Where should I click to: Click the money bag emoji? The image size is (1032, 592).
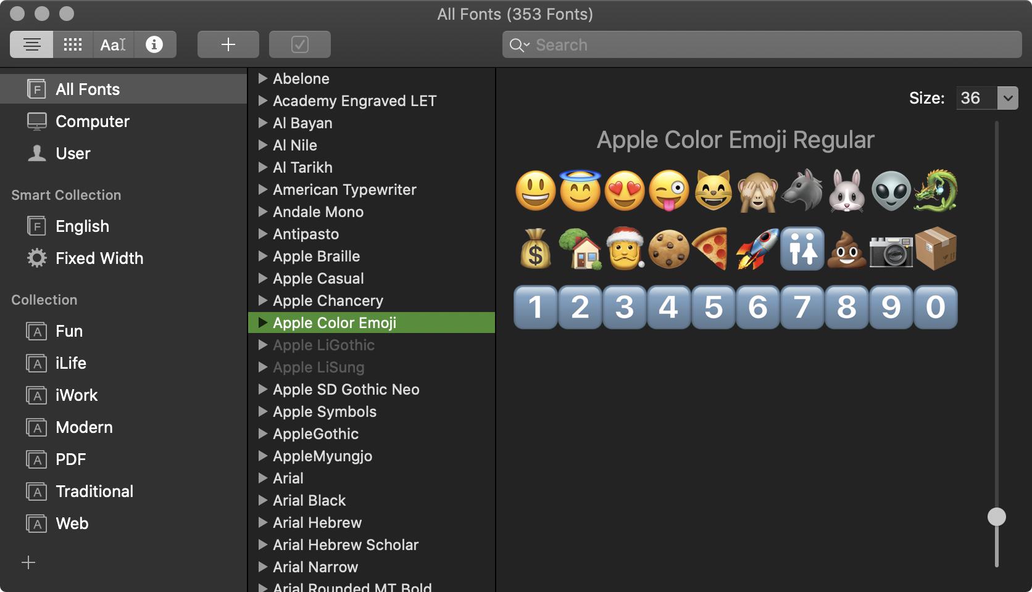(x=536, y=249)
